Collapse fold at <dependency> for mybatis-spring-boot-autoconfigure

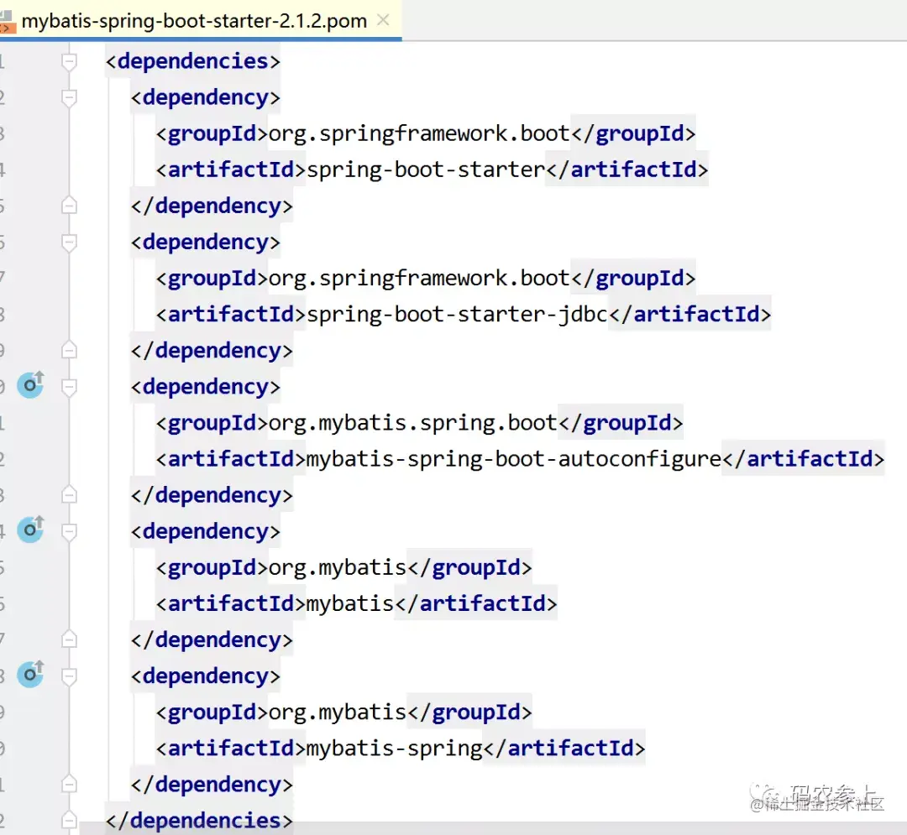point(69,387)
